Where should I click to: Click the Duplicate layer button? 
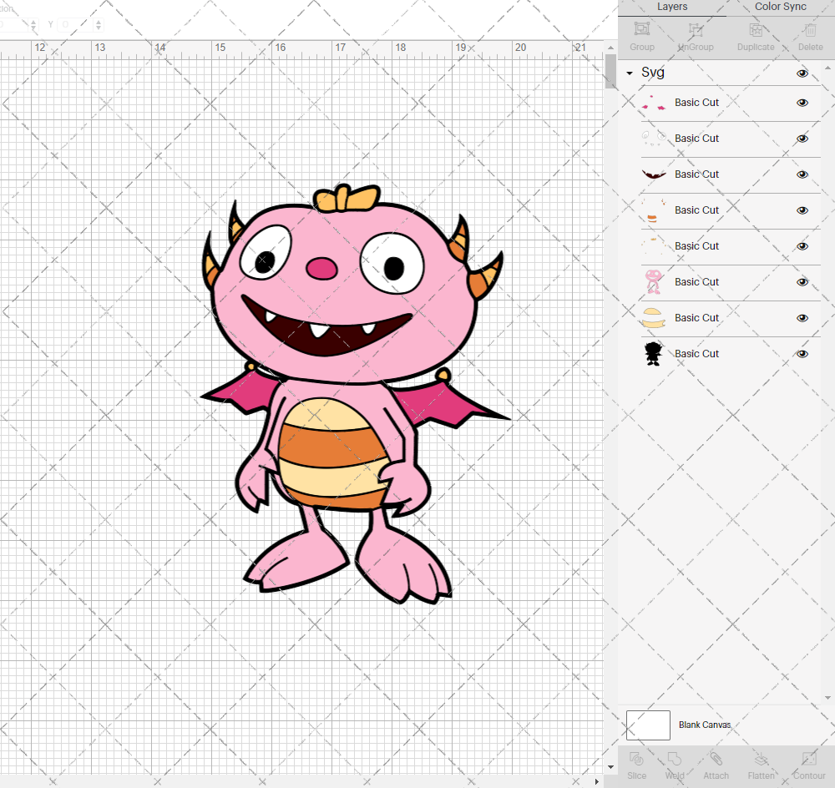coord(756,36)
